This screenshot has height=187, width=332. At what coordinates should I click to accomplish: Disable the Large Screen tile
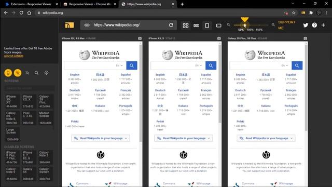(x=12, y=135)
